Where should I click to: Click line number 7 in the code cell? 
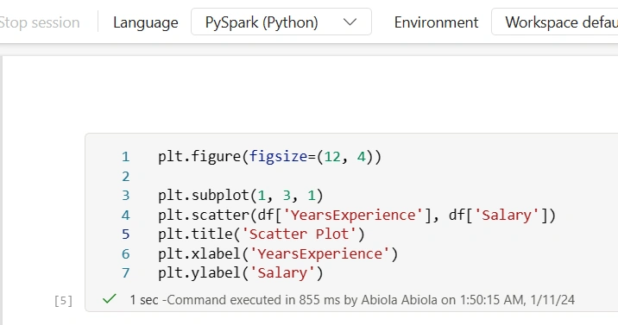[126, 272]
